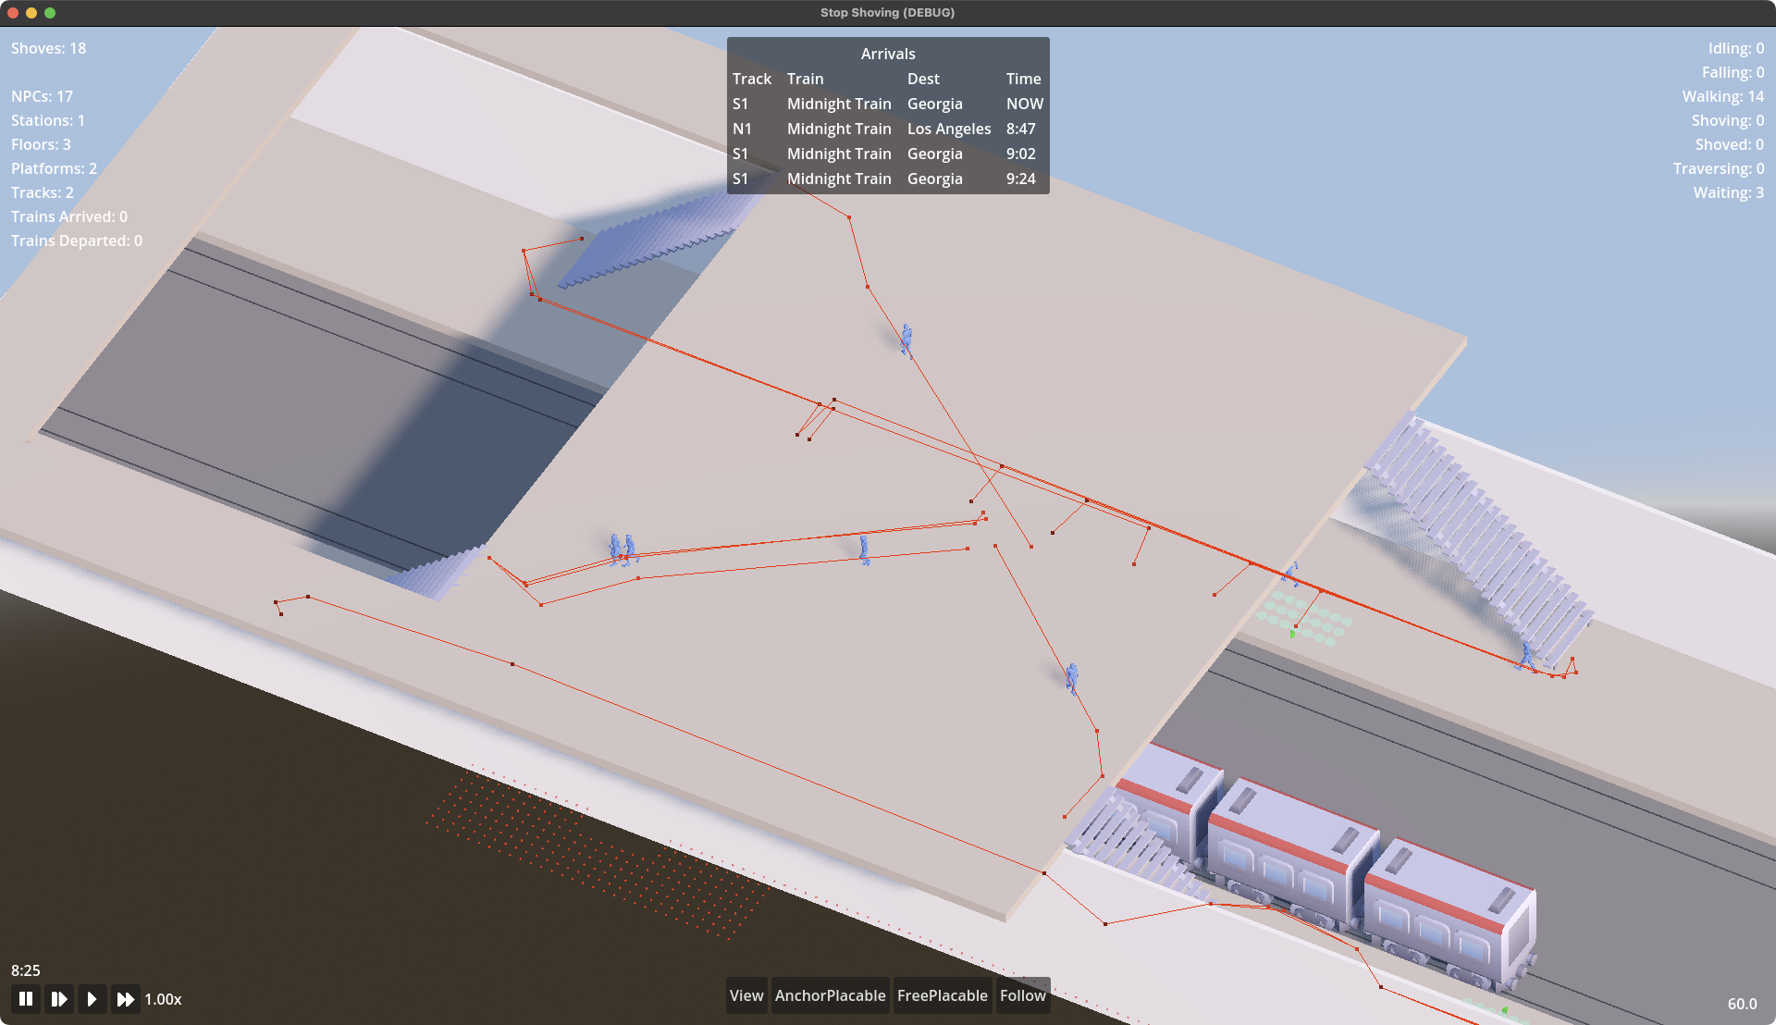This screenshot has height=1025, width=1776.
Task: Click the Walking count stat
Action: pyautogui.click(x=1722, y=96)
